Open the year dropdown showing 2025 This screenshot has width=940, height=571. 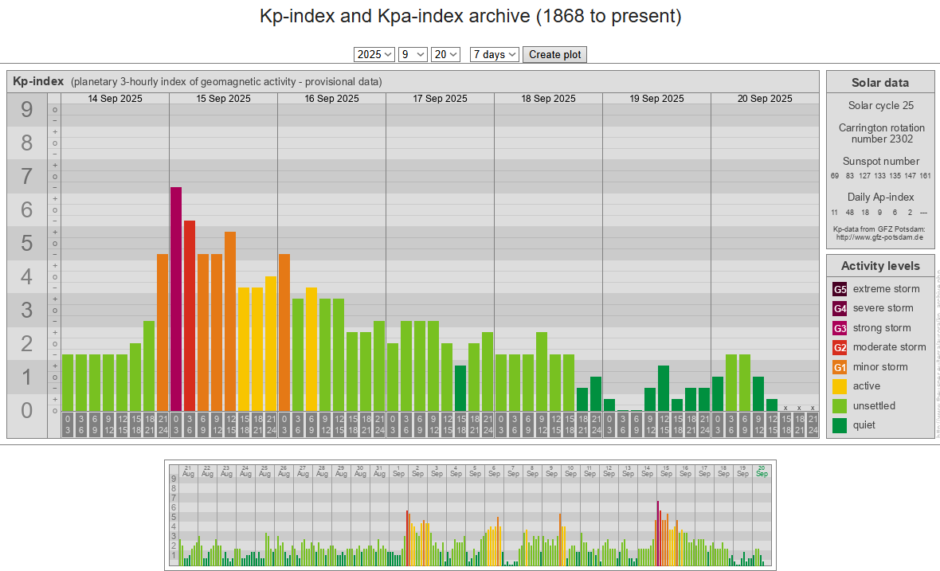tap(374, 54)
